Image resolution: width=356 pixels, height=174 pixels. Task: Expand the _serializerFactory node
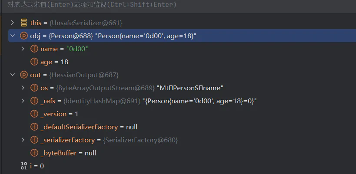(x=23, y=140)
